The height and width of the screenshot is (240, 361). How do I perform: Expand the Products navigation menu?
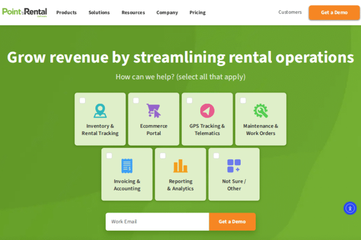[x=66, y=13]
